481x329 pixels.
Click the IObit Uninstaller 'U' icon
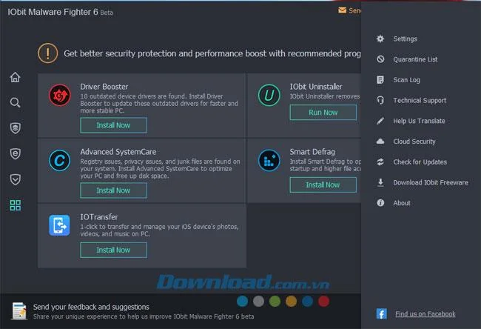269,96
